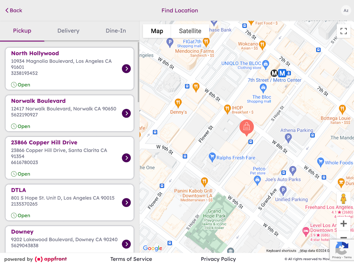Click the Freehand Los Angeles hotel label
This screenshot has width=354, height=265.
[329, 207]
